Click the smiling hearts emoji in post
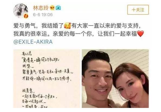161x112 pixels. click(67, 25)
